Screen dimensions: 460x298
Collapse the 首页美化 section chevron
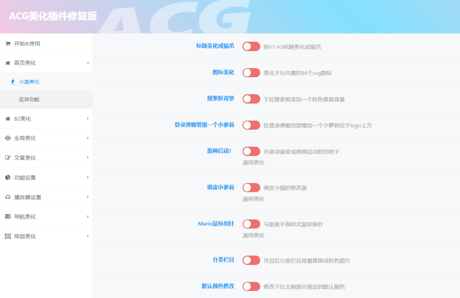click(88, 63)
